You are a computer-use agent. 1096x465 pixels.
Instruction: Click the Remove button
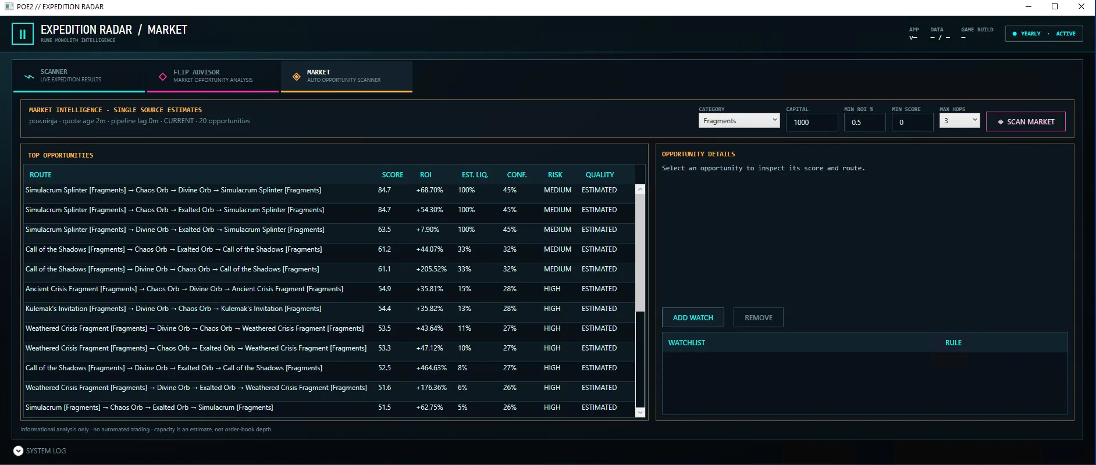click(759, 317)
